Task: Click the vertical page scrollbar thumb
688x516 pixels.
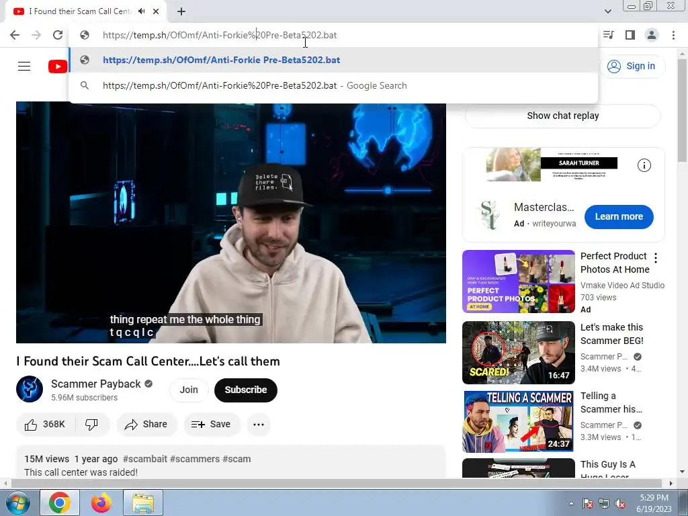Action: tap(682, 110)
